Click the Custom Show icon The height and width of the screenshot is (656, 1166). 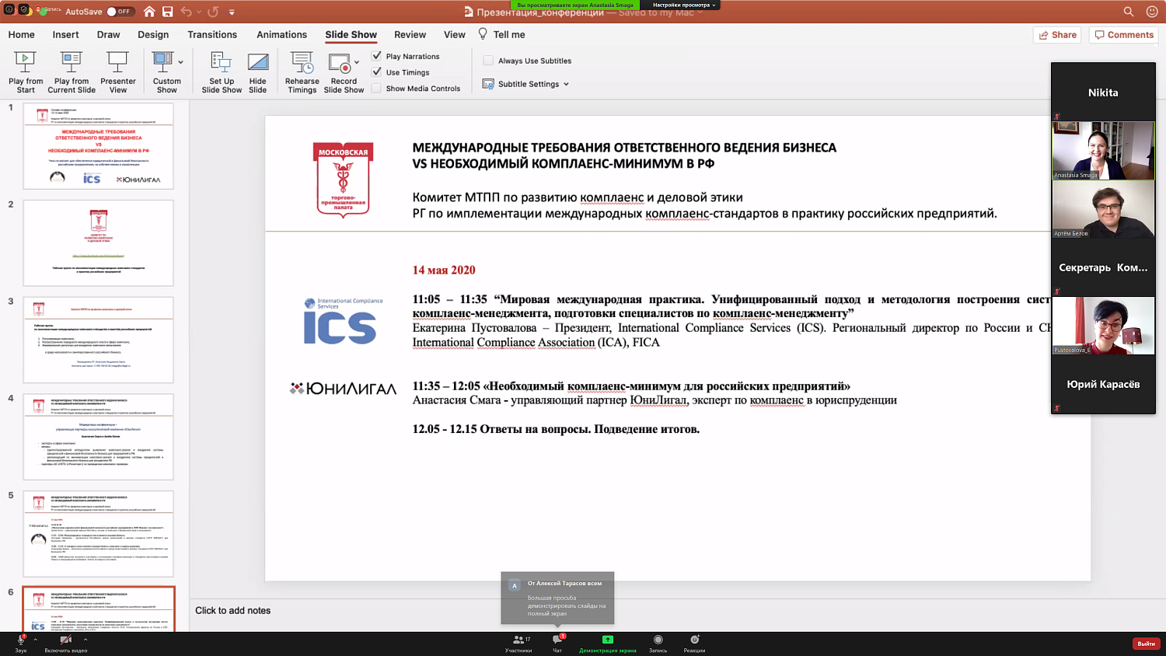point(162,62)
